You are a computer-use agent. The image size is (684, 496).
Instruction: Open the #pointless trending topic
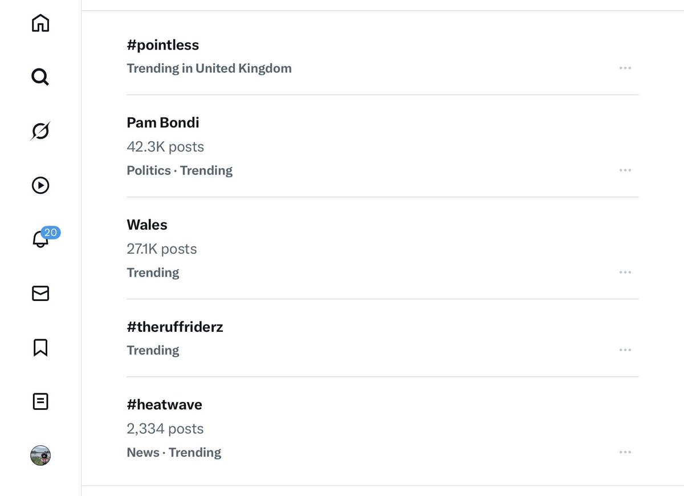coord(382,56)
